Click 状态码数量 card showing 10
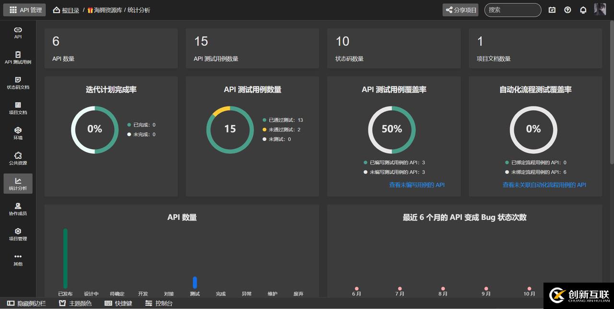 (394, 48)
